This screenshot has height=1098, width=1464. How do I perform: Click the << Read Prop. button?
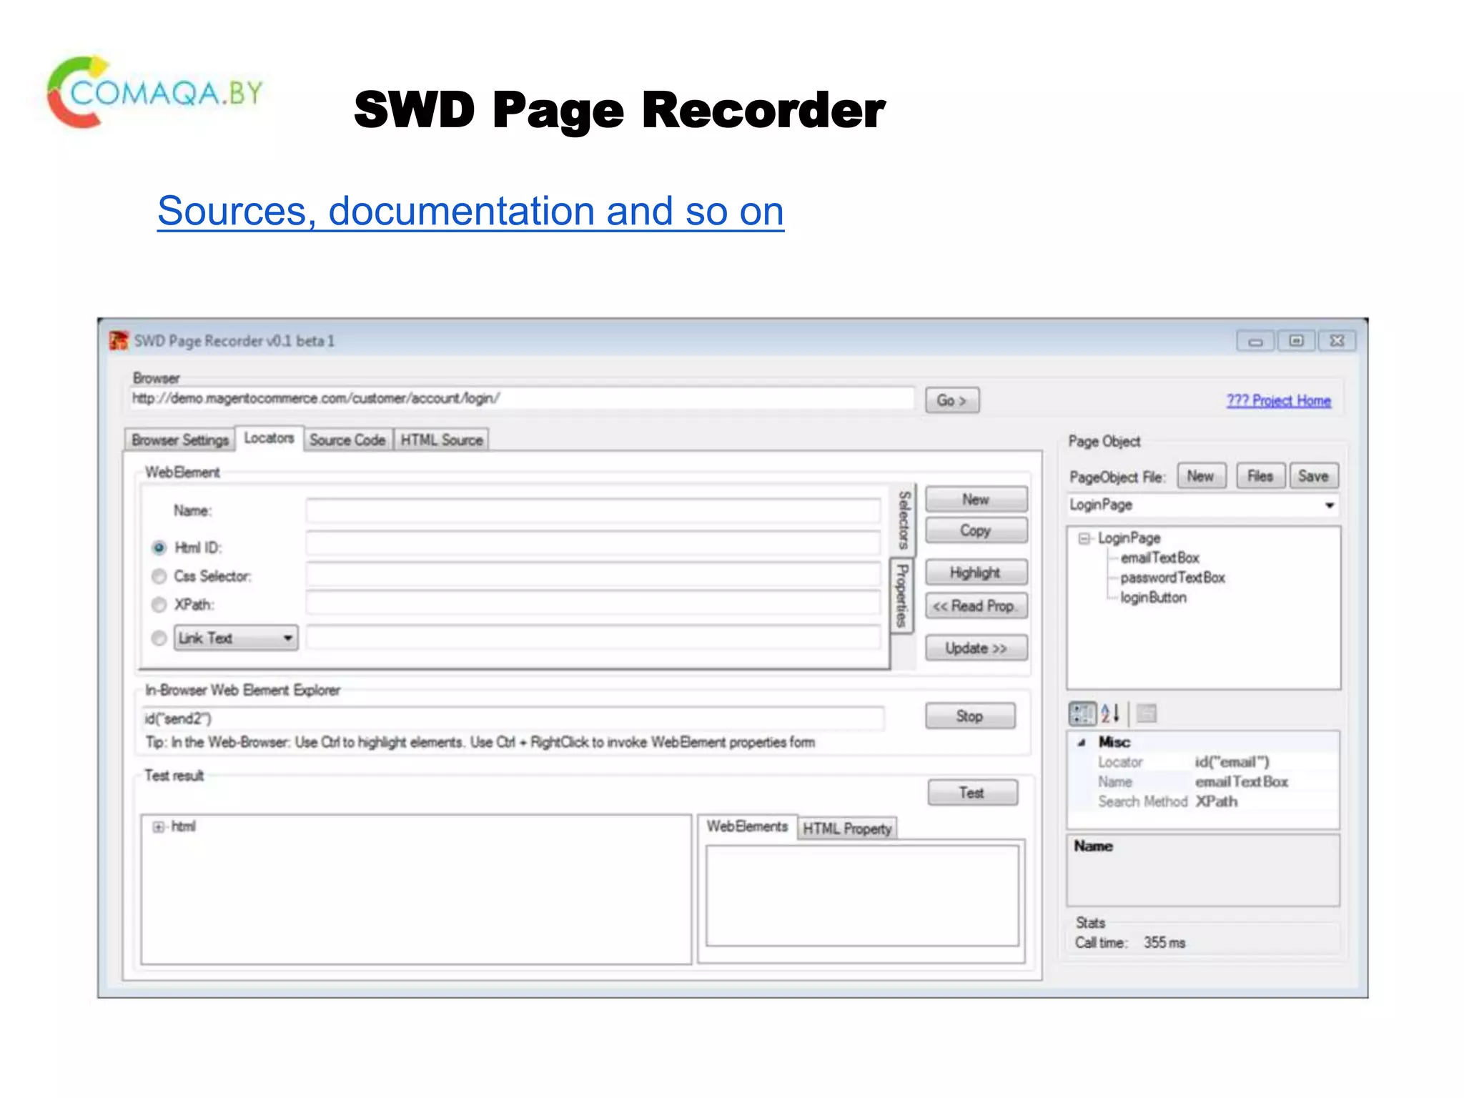[976, 605]
